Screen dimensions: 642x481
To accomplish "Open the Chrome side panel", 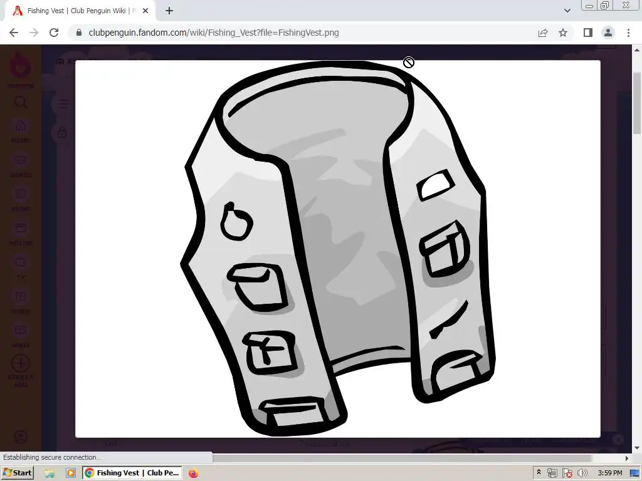I will [588, 33].
